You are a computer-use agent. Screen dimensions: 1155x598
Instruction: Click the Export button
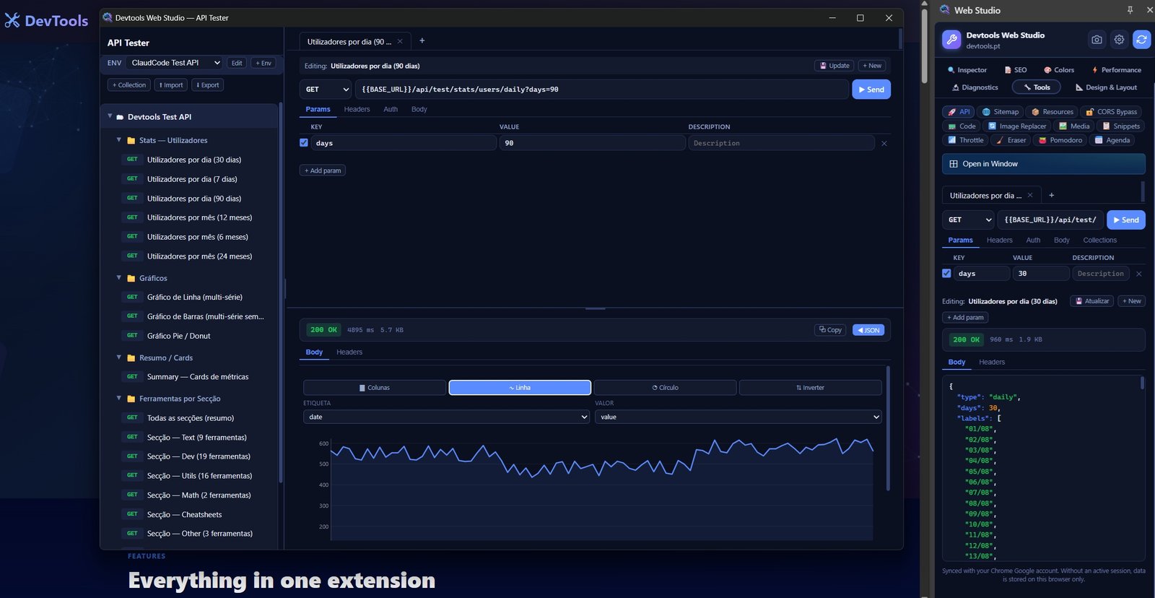click(x=208, y=85)
